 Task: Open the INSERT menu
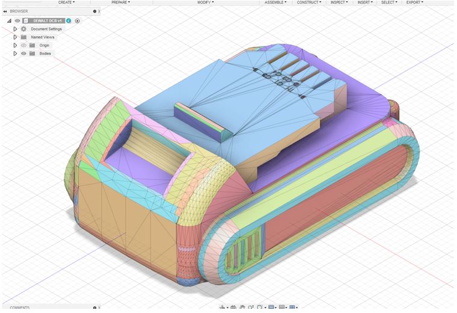pyautogui.click(x=365, y=2)
